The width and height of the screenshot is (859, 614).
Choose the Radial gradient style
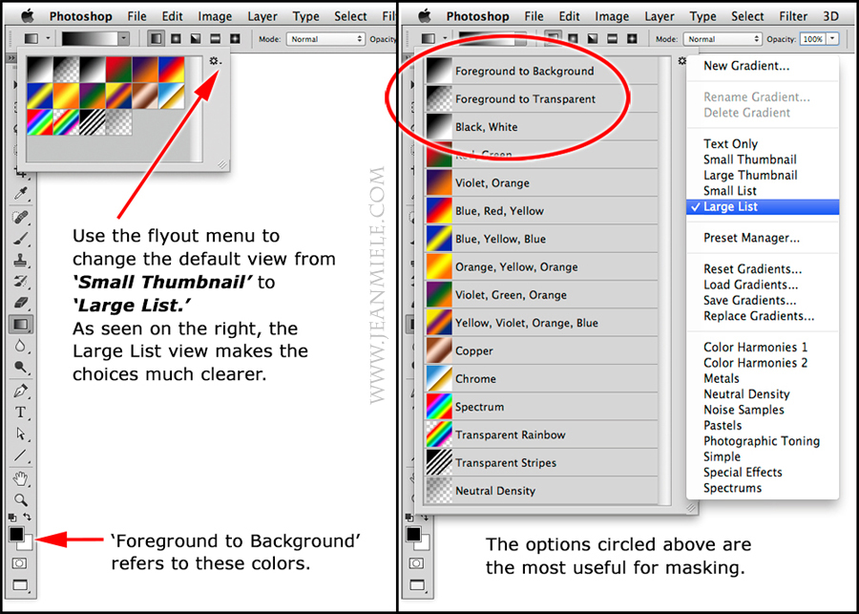coord(175,38)
